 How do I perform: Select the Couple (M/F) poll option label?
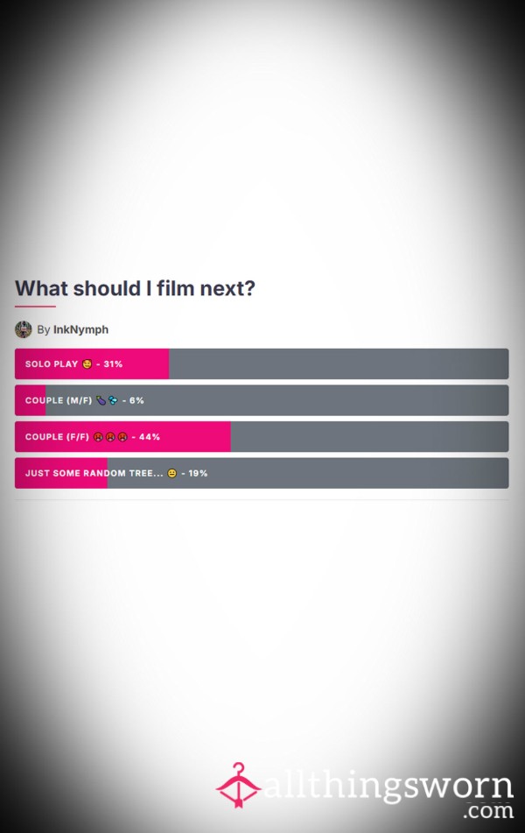pyautogui.click(x=59, y=400)
